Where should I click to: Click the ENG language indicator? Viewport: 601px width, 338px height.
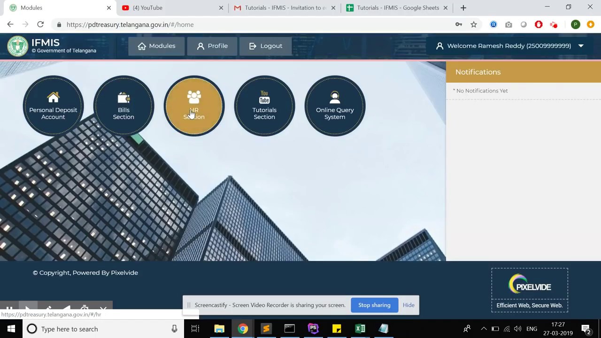click(532, 329)
